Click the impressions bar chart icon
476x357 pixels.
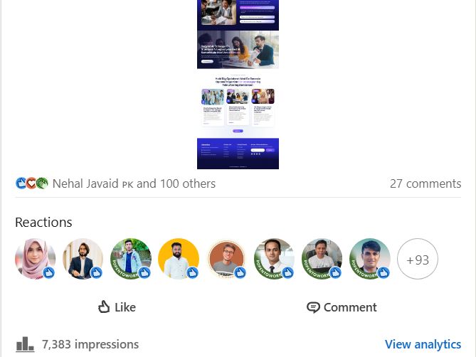[25, 345]
